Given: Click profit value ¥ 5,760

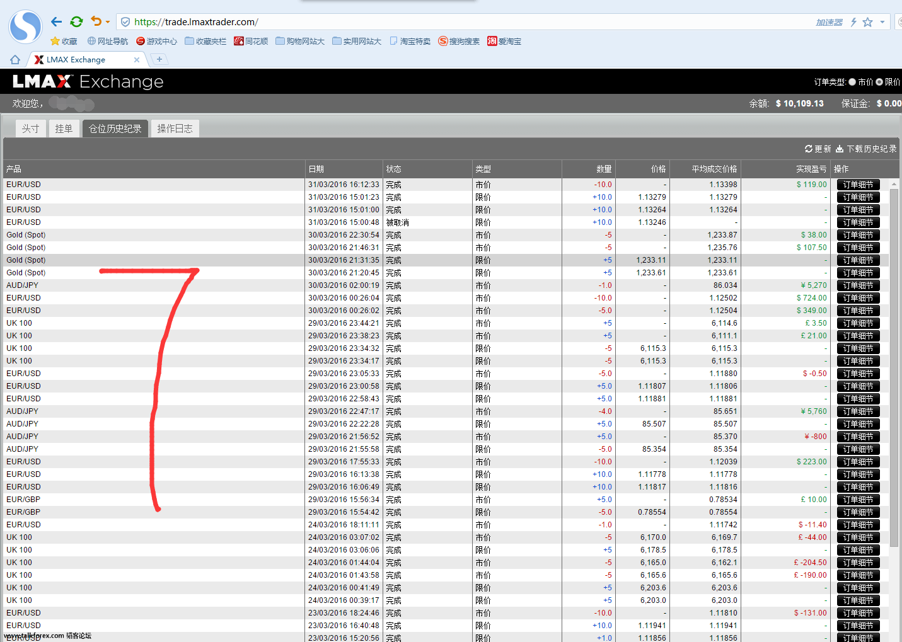Looking at the screenshot, I should (x=814, y=411).
